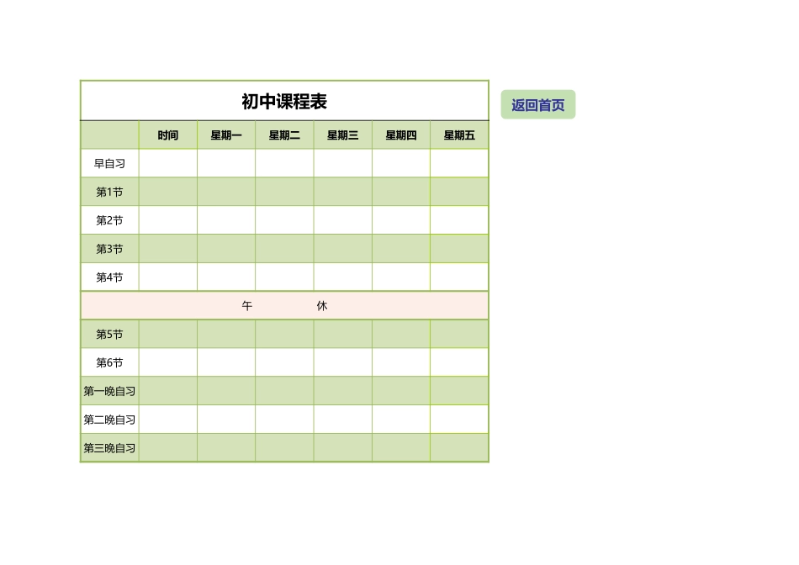Click the 第5节 row label

click(109, 334)
